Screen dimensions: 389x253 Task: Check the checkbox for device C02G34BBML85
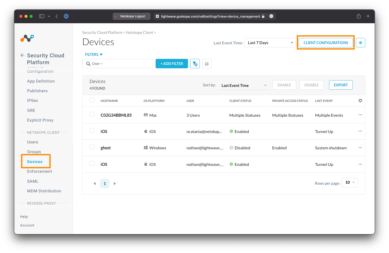tap(92, 114)
